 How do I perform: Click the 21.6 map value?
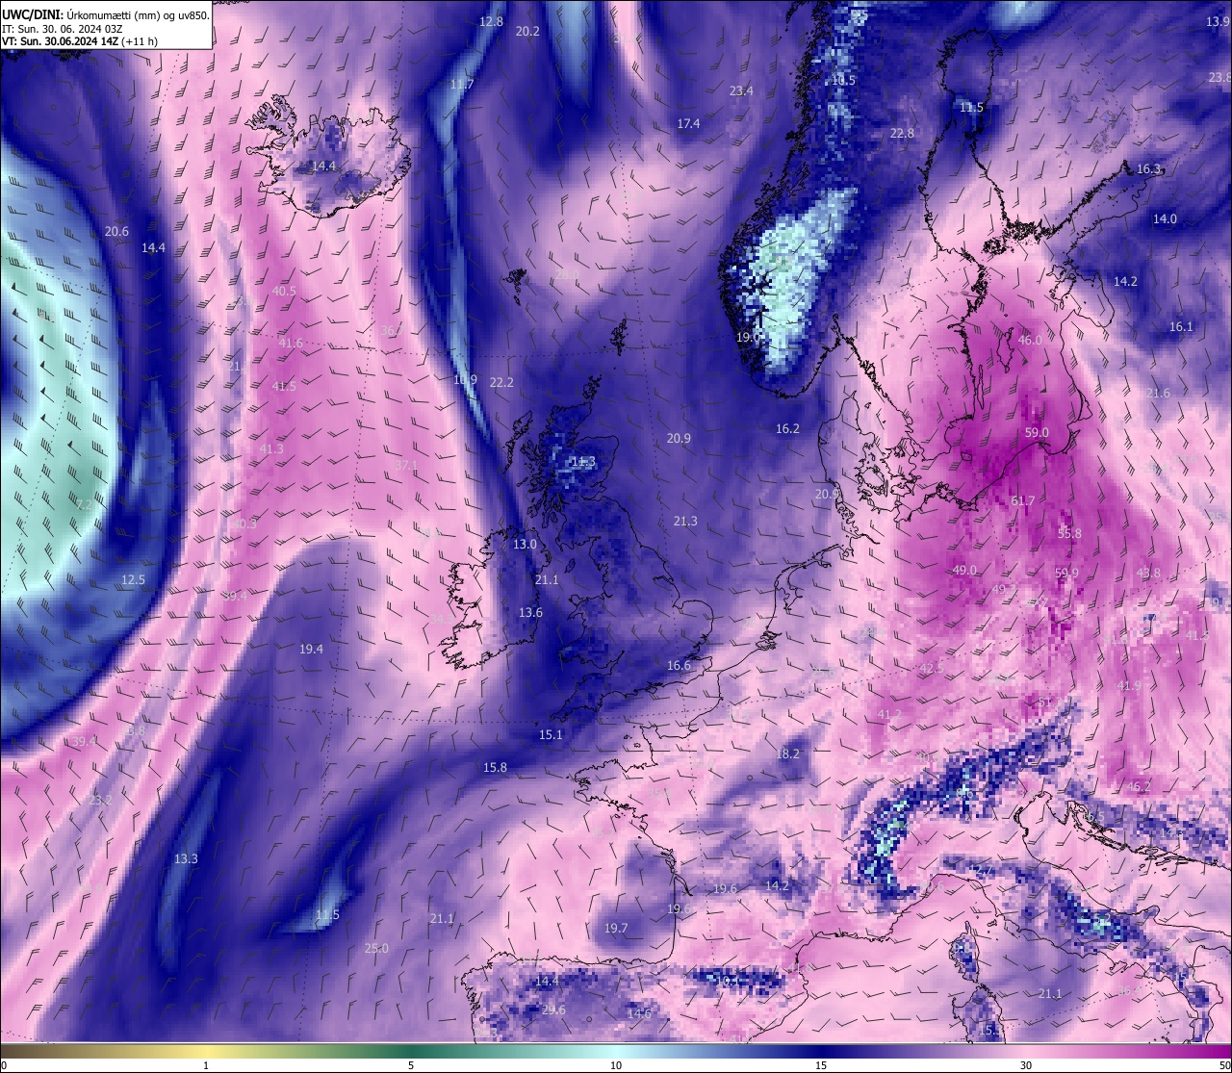[1158, 393]
